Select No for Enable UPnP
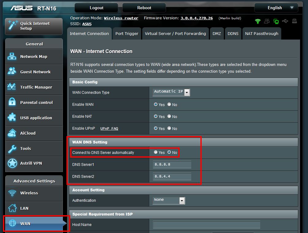Image resolution: width=308 pixels, height=233 pixels. 169,128
